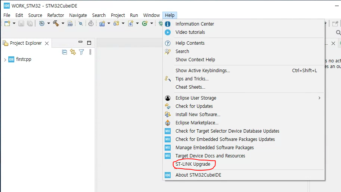The width and height of the screenshot is (341, 192).
Task: Choose Show Active Keybindings
Action: 244,71
